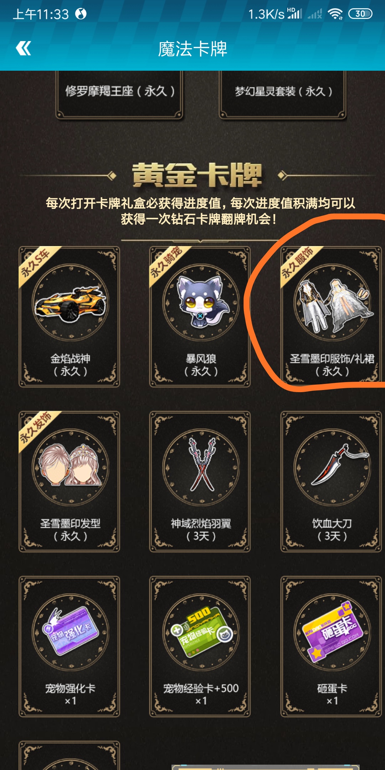Screen dimensions: 385x770
Task: Tap the battery indicator in status bar
Action: [x=360, y=14]
